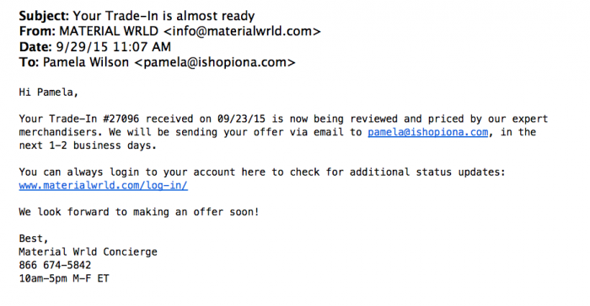Click the sender address info@materialwrld.com

[x=243, y=31]
